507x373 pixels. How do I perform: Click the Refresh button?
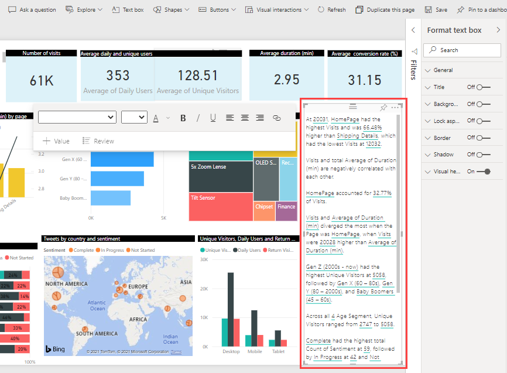tap(332, 10)
